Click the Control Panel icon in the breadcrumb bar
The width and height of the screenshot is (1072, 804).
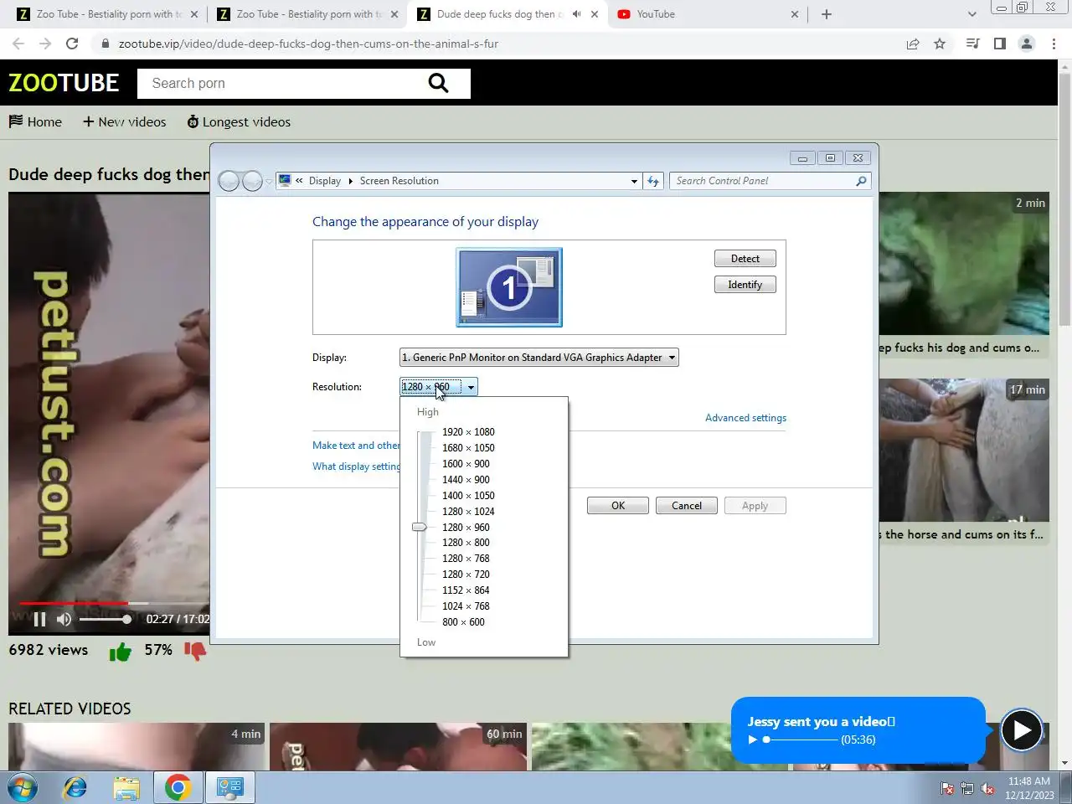click(x=285, y=180)
